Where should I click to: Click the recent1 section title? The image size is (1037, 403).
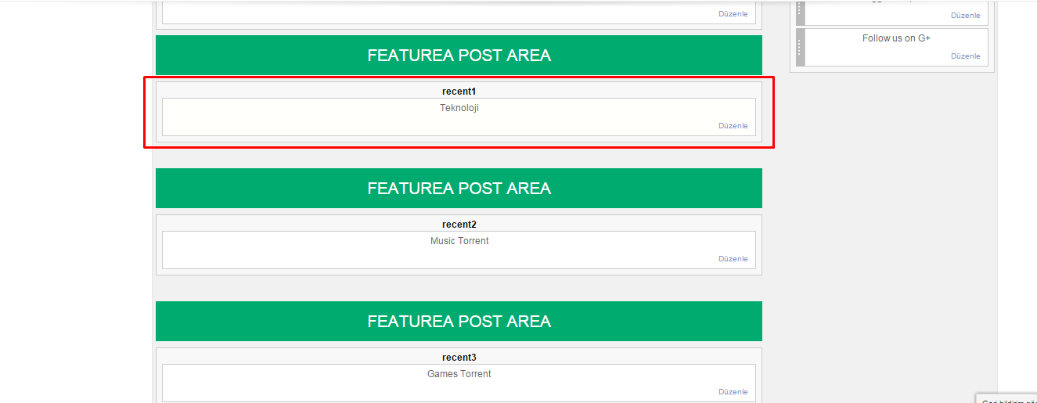(459, 92)
